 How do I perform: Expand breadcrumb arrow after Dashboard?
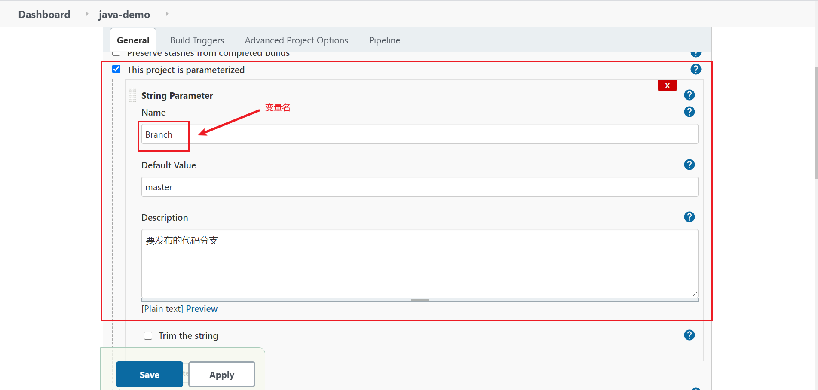(x=87, y=14)
